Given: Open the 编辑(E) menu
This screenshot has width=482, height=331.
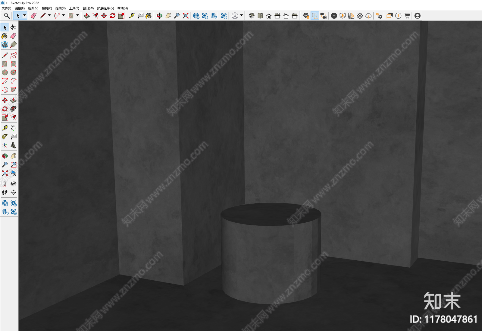Looking at the screenshot, I should [20, 8].
